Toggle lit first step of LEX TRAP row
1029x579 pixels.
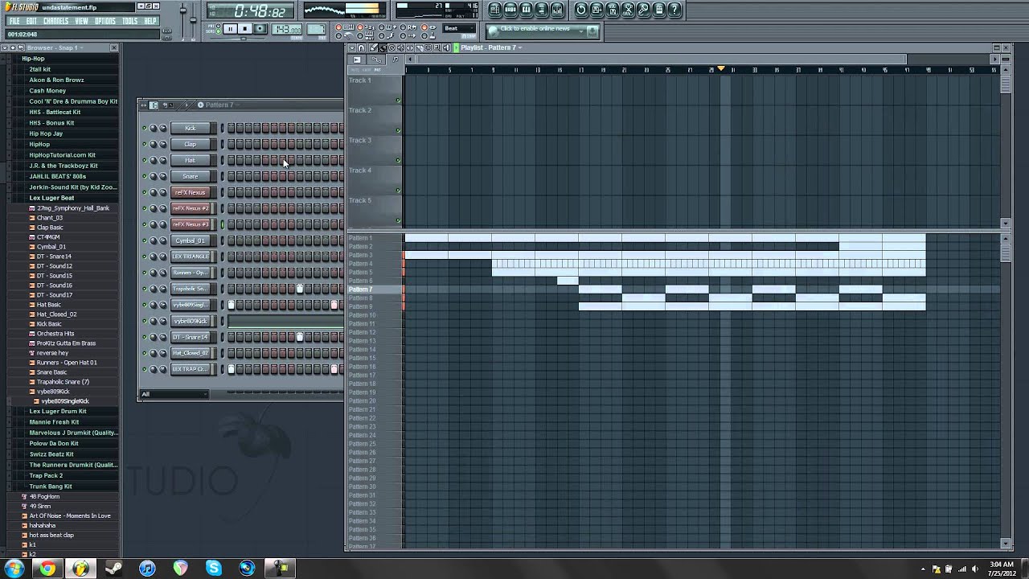(232, 369)
